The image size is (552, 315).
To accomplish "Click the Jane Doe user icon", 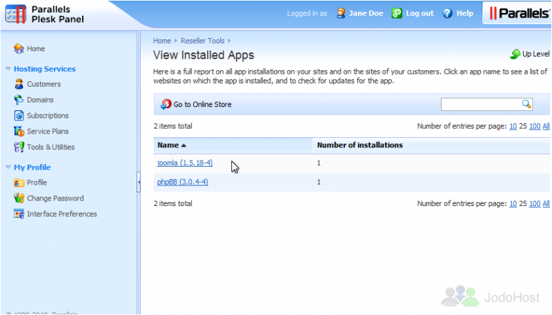I will (341, 13).
